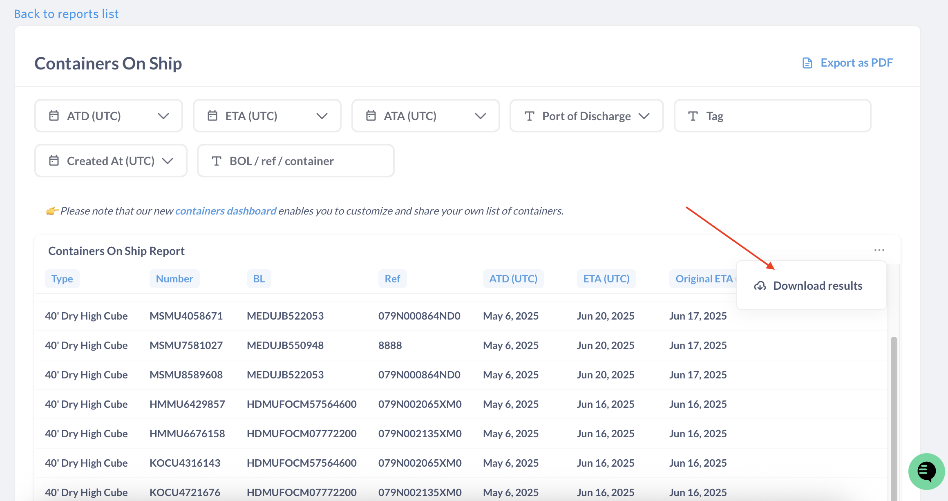Image resolution: width=948 pixels, height=501 pixels.
Task: Sort by the Number column header
Action: pyautogui.click(x=174, y=279)
